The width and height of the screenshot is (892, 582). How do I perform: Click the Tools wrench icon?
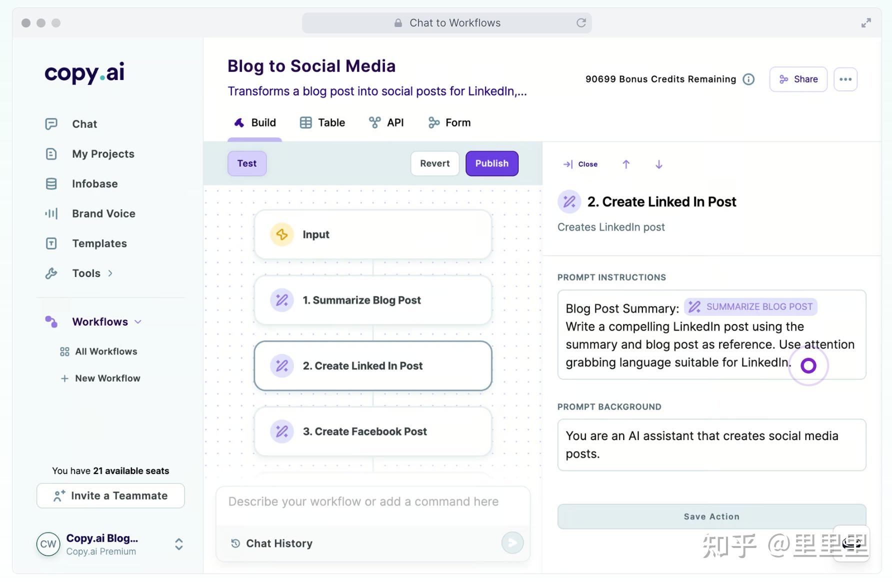51,273
